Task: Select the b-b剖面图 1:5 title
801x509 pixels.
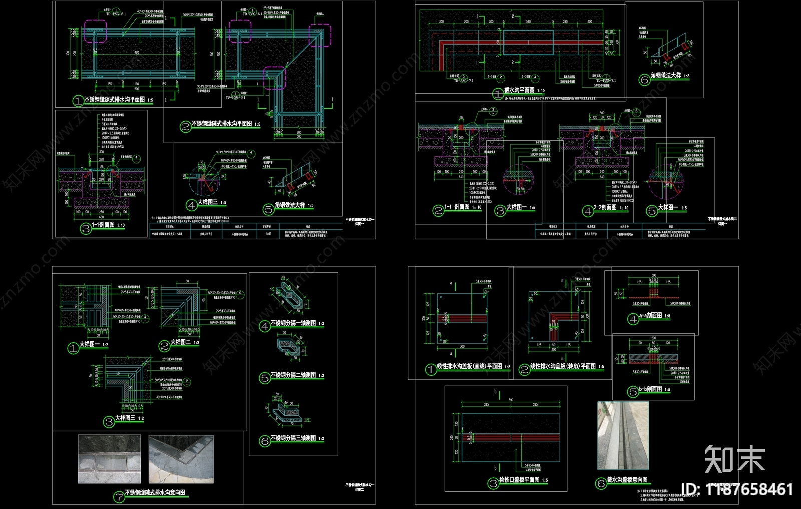Action: [x=649, y=390]
